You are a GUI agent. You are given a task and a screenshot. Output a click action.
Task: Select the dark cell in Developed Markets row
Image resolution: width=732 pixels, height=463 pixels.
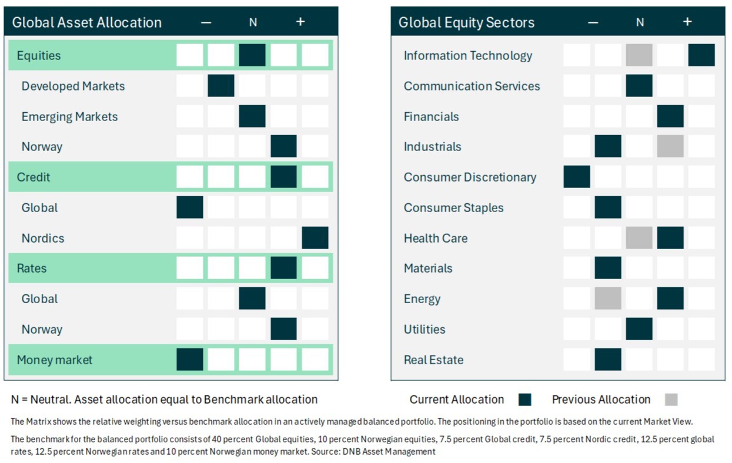221,86
